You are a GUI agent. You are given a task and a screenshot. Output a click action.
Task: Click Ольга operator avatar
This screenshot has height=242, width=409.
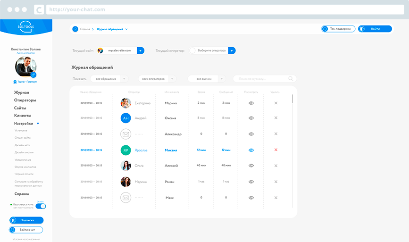pos(126,166)
